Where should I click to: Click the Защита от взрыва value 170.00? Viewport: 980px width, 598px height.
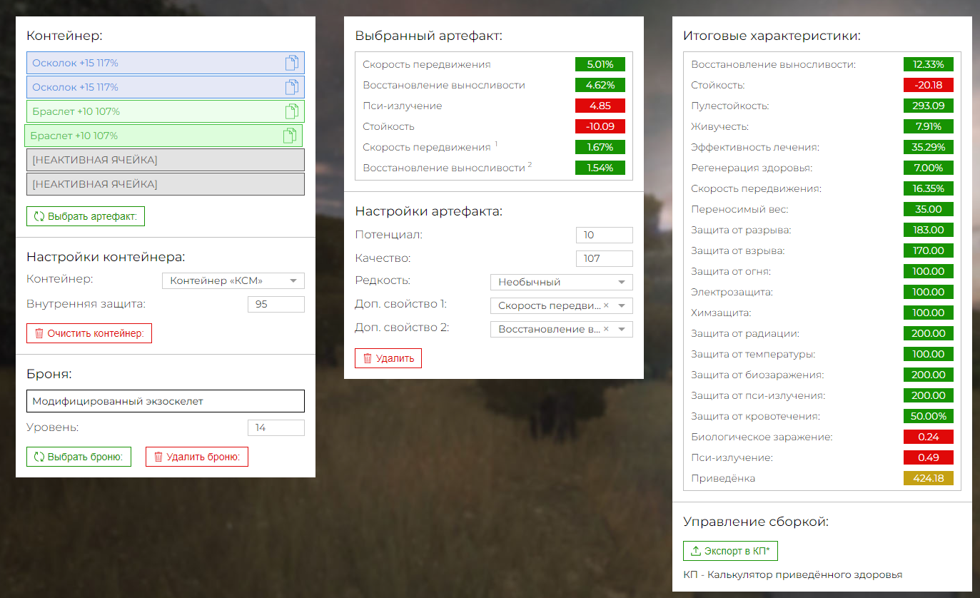point(929,250)
